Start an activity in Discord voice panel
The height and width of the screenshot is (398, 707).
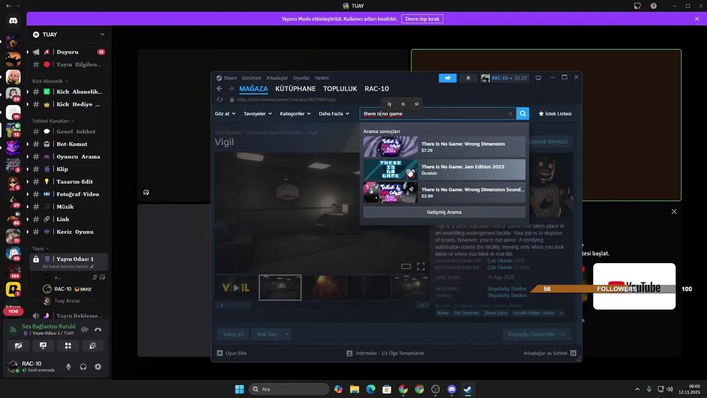[68, 345]
